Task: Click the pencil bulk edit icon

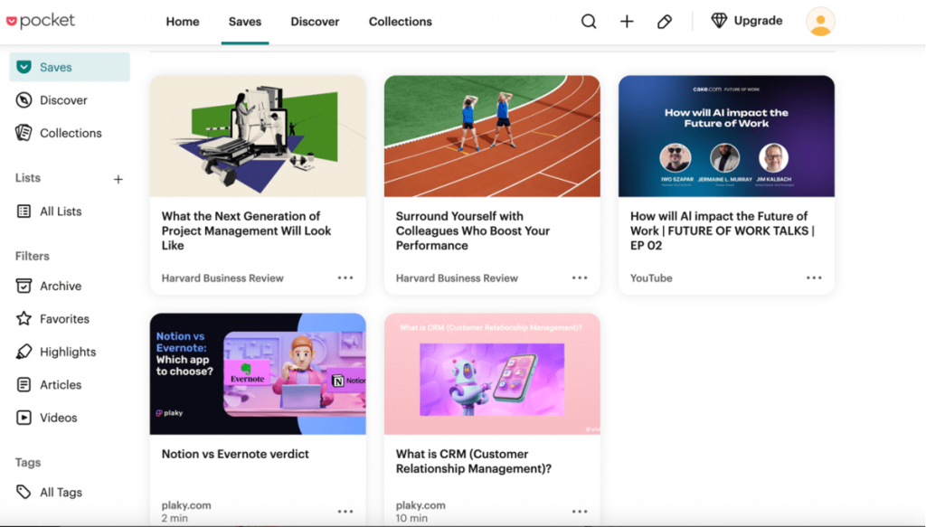Action: point(665,22)
